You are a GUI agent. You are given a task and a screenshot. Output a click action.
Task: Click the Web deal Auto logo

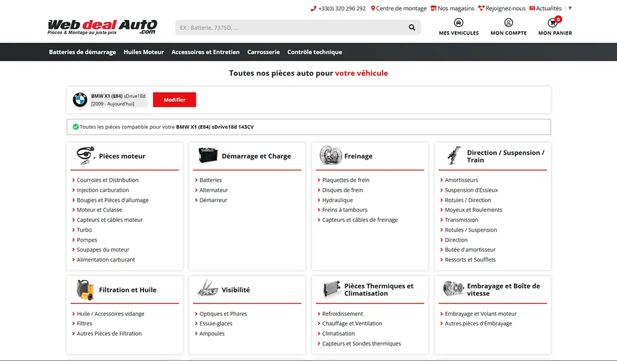point(102,26)
